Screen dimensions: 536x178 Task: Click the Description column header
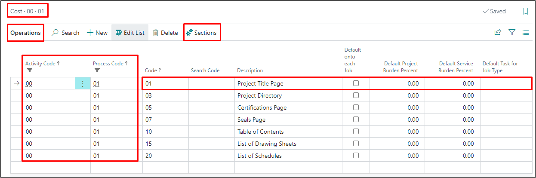point(250,71)
